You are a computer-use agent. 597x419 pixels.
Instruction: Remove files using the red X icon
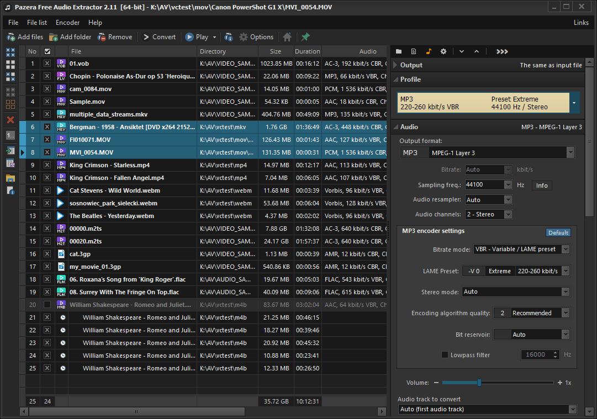click(x=9, y=120)
